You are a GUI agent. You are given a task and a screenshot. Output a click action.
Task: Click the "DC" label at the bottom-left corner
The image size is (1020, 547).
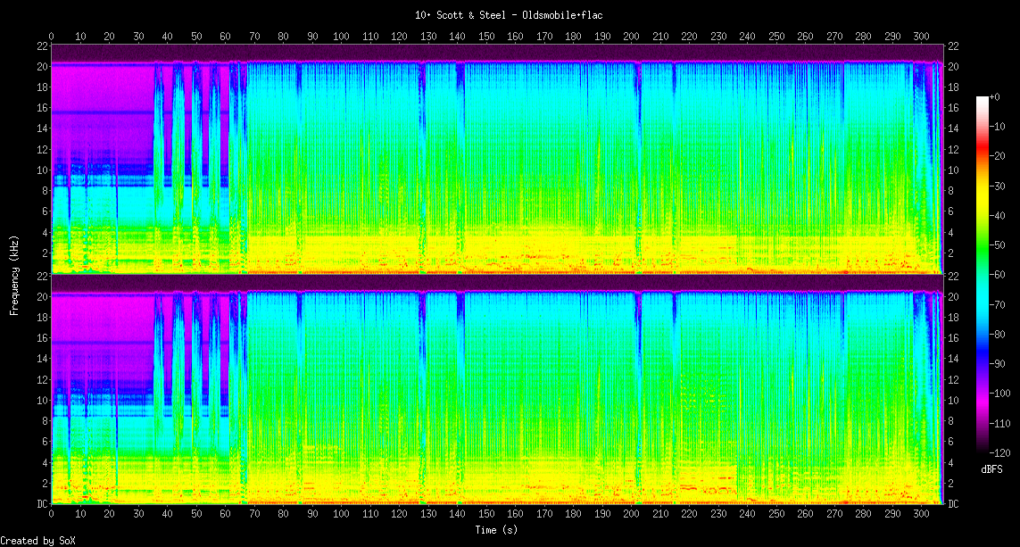tap(42, 504)
